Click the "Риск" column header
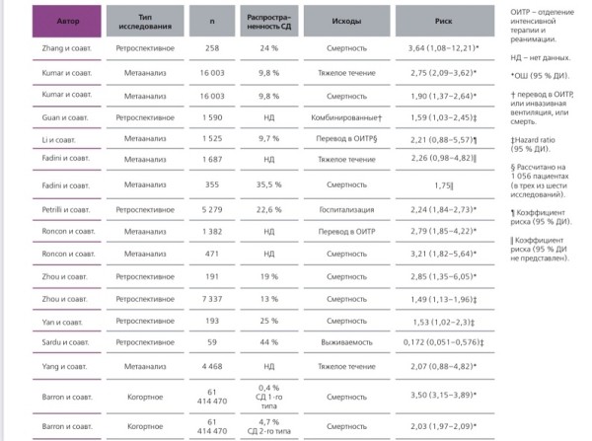The image size is (592, 441). point(443,19)
